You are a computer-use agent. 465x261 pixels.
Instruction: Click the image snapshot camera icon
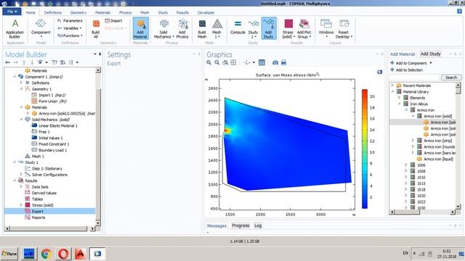point(275,62)
